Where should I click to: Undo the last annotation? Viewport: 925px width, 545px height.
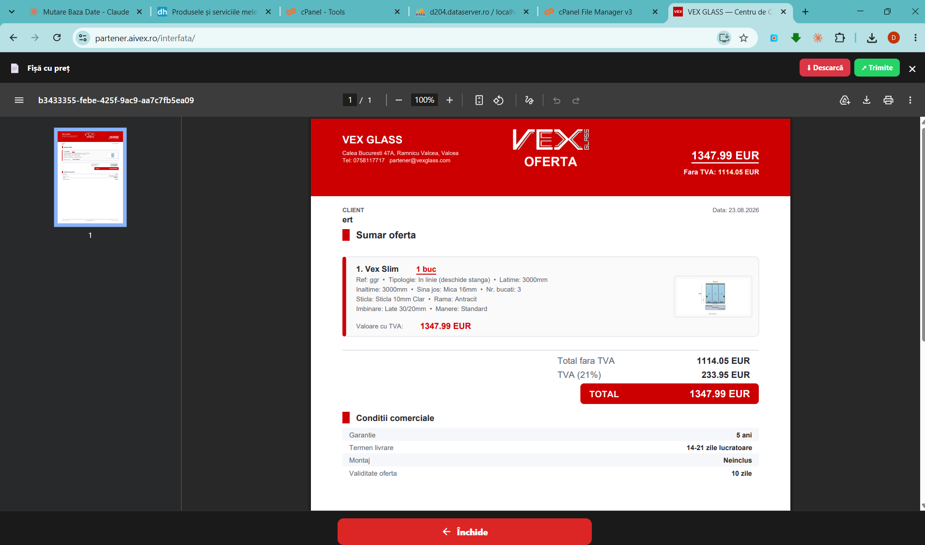[556, 100]
